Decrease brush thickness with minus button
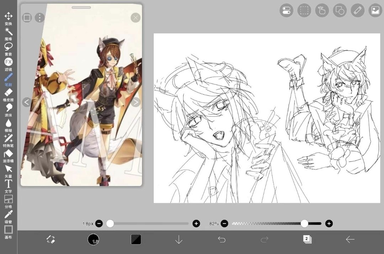 pos(99,223)
